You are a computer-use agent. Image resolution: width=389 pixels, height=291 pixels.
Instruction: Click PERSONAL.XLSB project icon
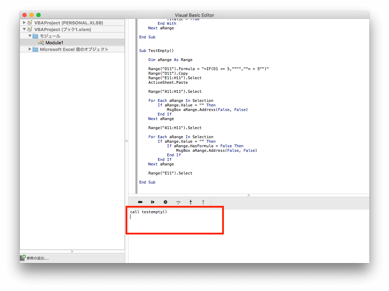(30, 23)
